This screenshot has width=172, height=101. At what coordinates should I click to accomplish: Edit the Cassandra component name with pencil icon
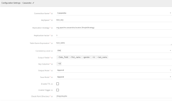33,3
